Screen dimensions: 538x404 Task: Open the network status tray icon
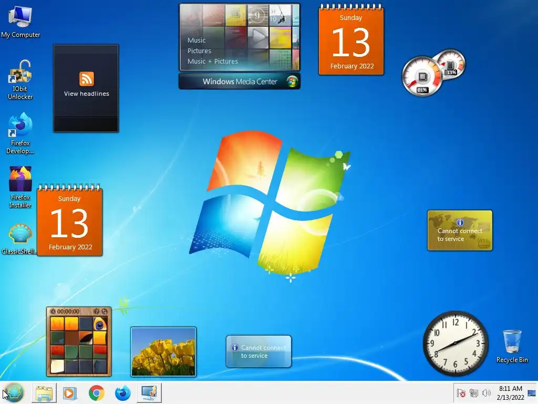click(474, 393)
